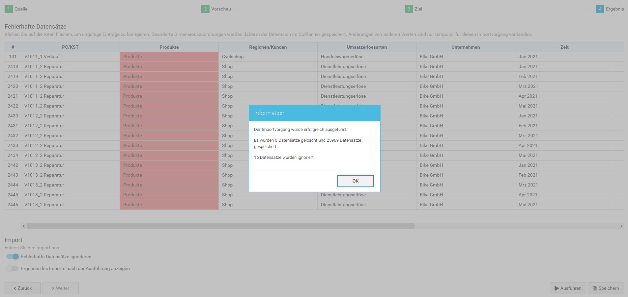Click 'Shop' in row 2443
This screenshot has height=297, width=628.
pyautogui.click(x=227, y=175)
